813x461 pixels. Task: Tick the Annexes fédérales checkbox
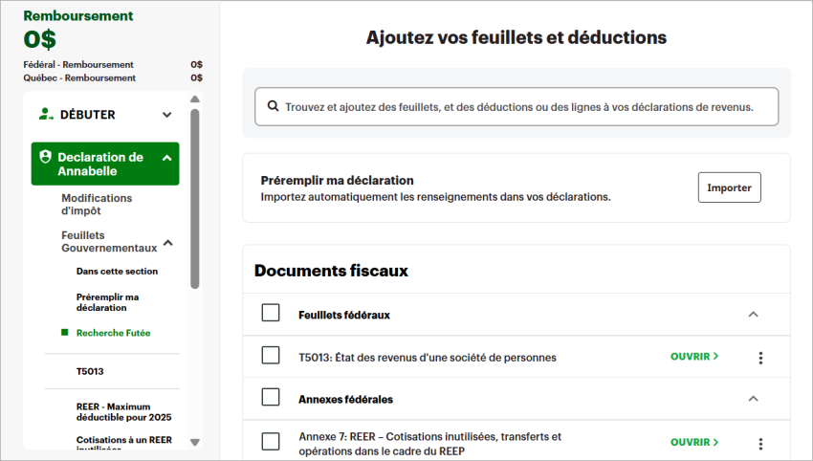click(271, 398)
